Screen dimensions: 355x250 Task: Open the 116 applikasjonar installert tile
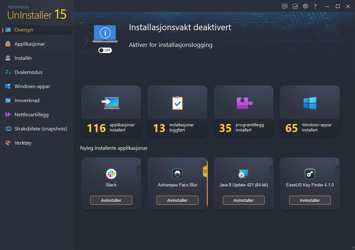111,111
